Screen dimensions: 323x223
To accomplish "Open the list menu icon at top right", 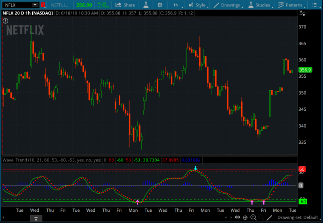I will 315,5.
